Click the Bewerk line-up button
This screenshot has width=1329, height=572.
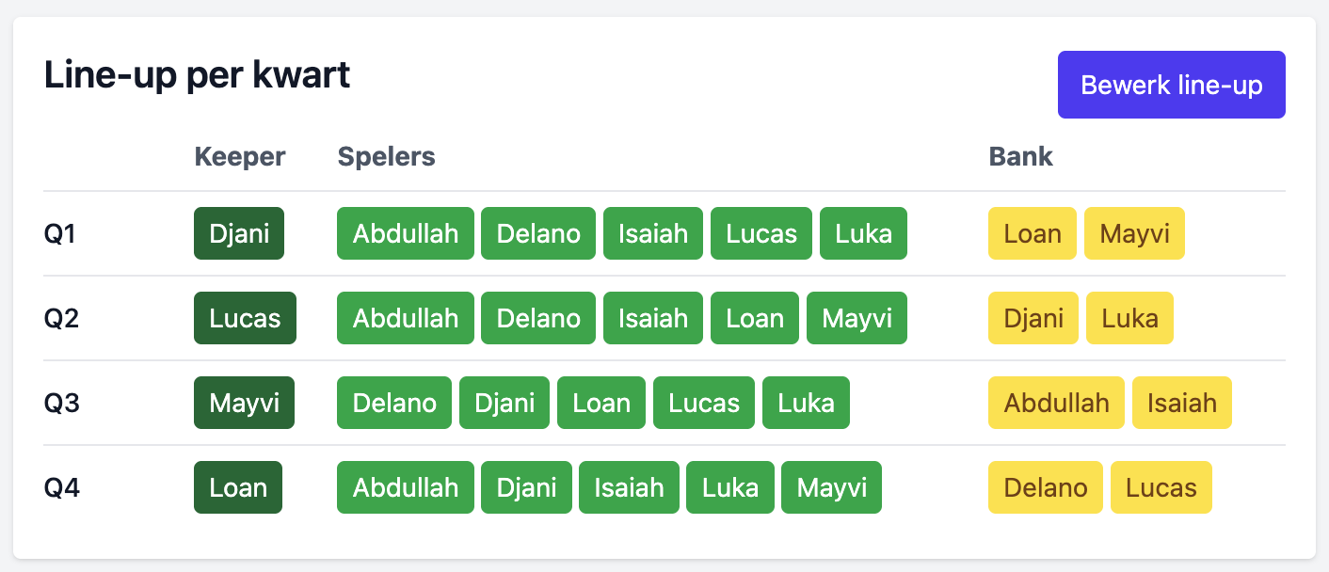(1171, 85)
